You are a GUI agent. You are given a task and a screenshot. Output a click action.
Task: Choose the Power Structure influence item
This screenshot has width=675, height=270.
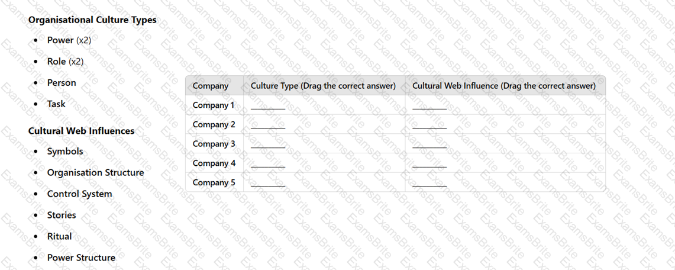[82, 258]
